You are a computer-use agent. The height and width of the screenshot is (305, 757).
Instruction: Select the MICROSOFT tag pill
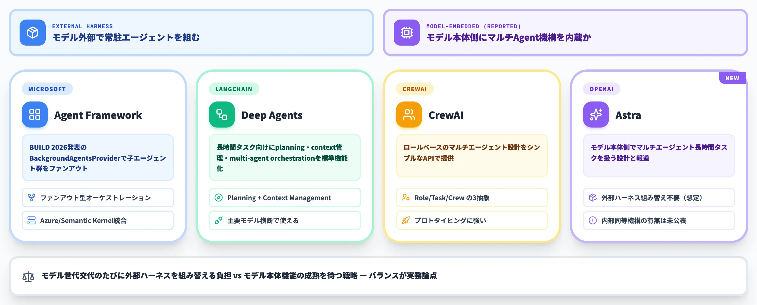[47, 89]
